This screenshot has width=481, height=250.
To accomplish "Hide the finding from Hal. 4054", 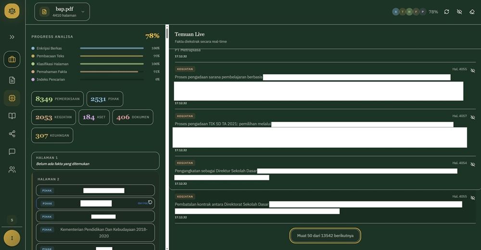I will (x=472, y=164).
